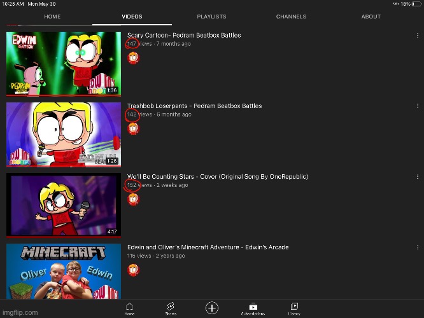Play the Trashbob Loserpants video thumbnail
This screenshot has height=318, width=424.
64,135
